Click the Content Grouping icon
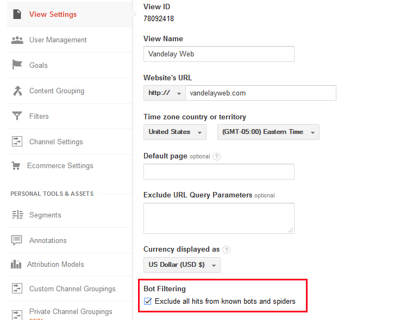 17,91
